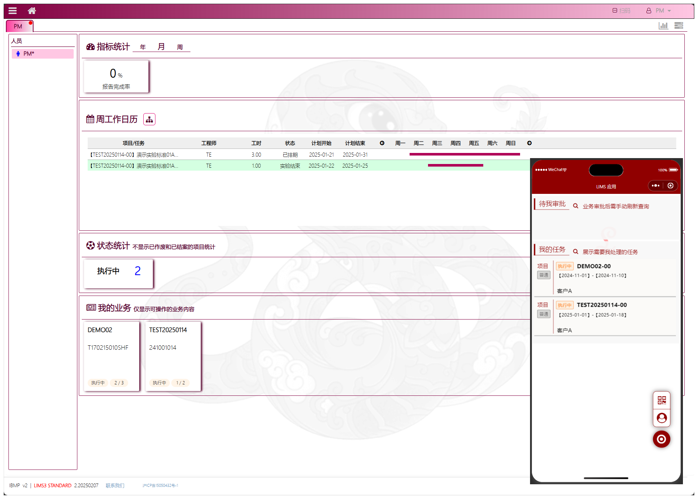The width and height of the screenshot is (698, 499).
Task: Click the second task's Gantt bar
Action: click(x=455, y=165)
